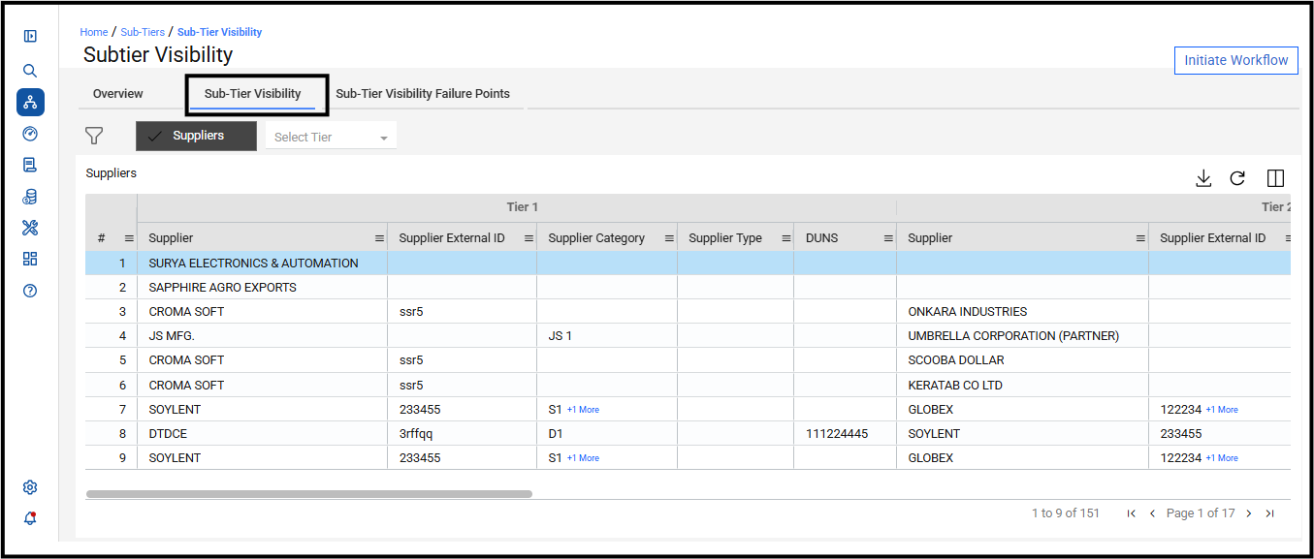Open DUNS column menu
The image size is (1314, 559).
pyautogui.click(x=888, y=238)
